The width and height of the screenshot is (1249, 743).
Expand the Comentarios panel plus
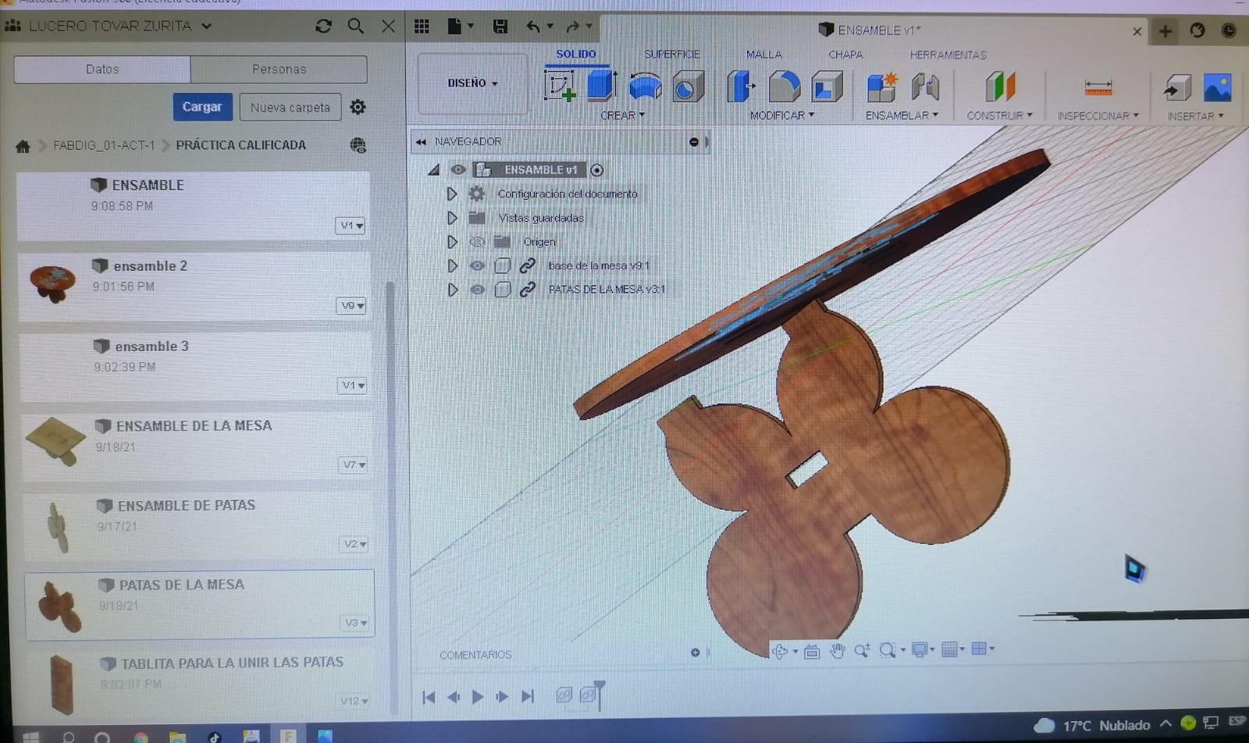coord(695,652)
